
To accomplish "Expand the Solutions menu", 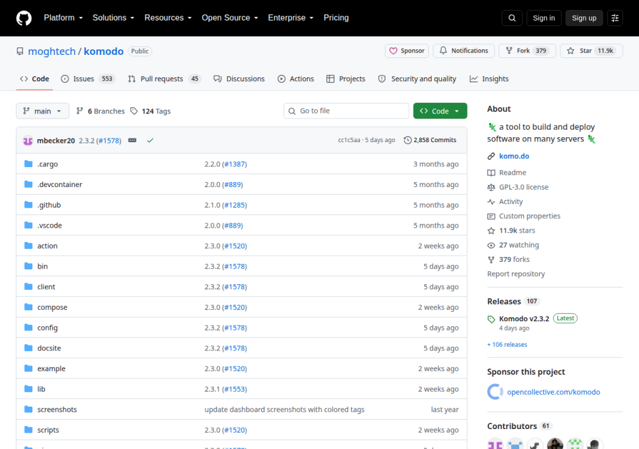I will click(x=114, y=18).
